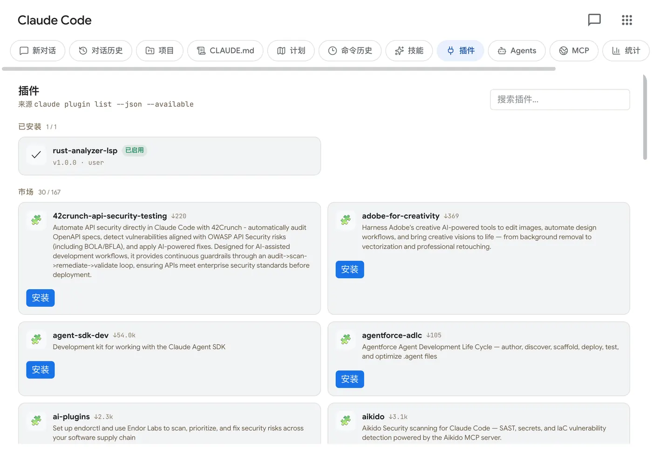
Task: Switch to the 计划 tab
Action: click(291, 51)
